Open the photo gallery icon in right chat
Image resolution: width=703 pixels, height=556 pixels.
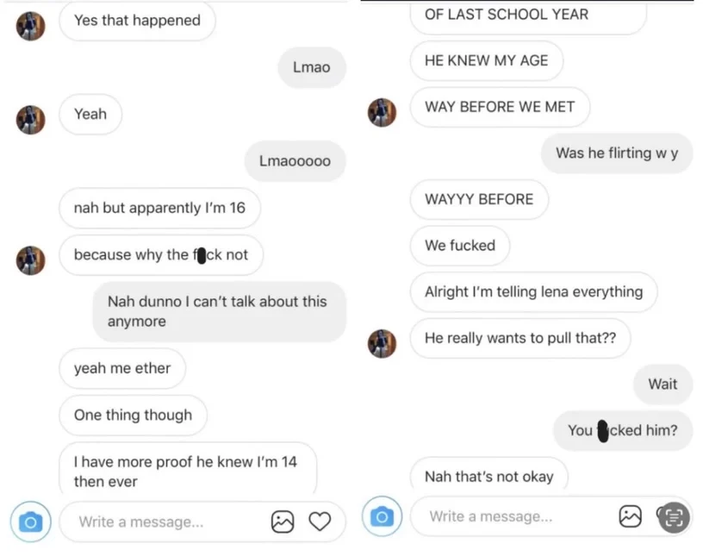(631, 516)
